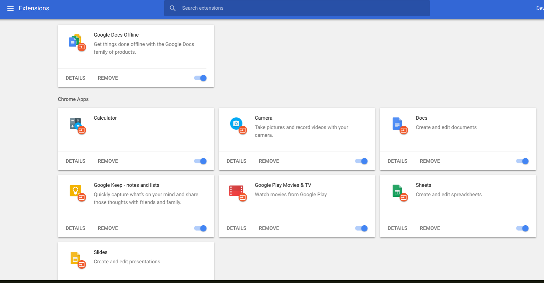Click the Google Play Movies icon

pos(237,192)
